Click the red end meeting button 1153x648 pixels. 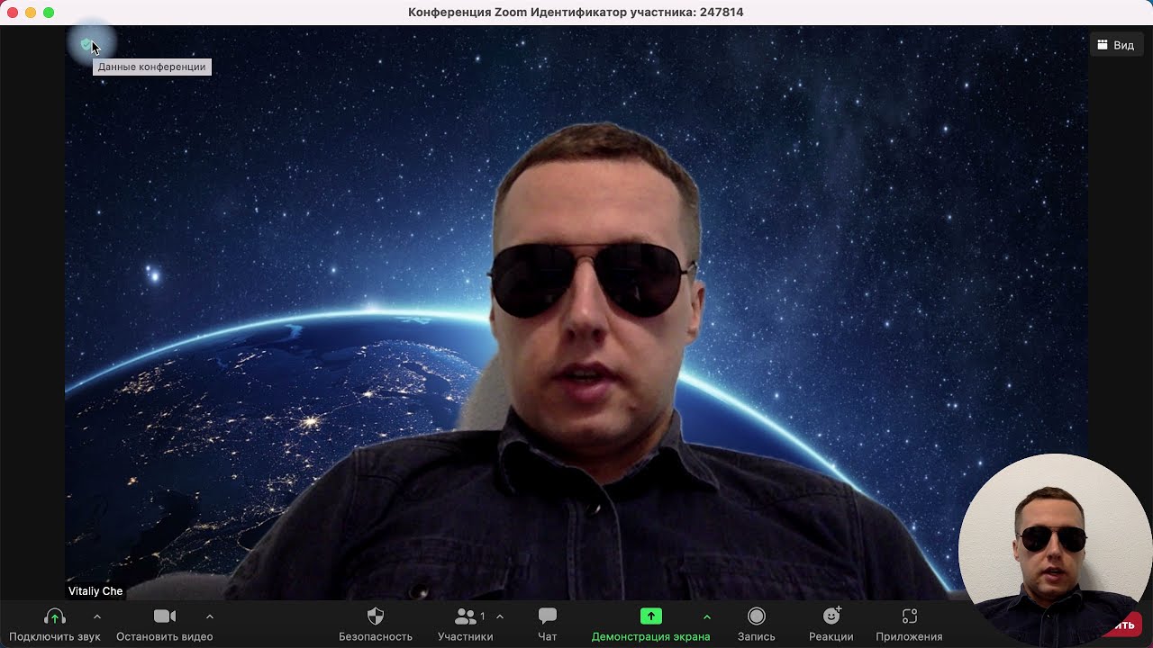(x=1124, y=625)
